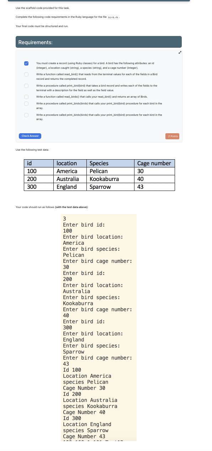Click the Check Answer button

click(30, 136)
